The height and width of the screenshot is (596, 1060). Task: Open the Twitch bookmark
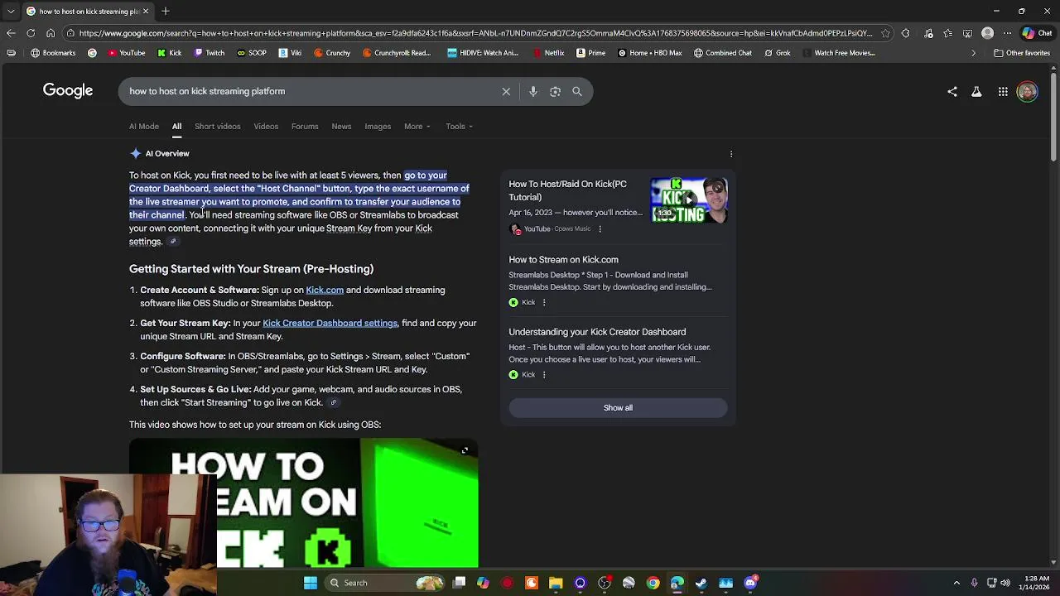click(209, 53)
